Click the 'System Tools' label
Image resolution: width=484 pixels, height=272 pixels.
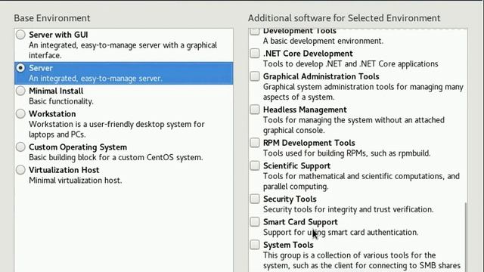pos(288,245)
